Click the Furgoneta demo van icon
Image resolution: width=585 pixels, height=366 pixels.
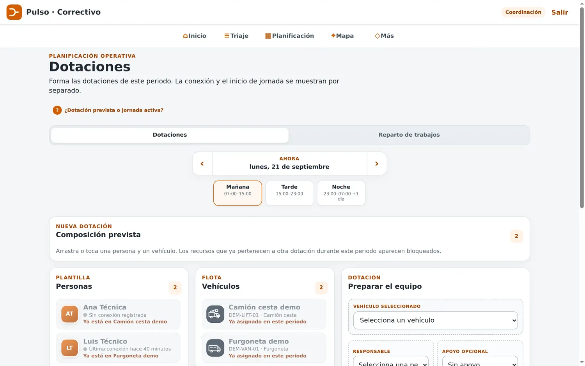click(x=215, y=348)
